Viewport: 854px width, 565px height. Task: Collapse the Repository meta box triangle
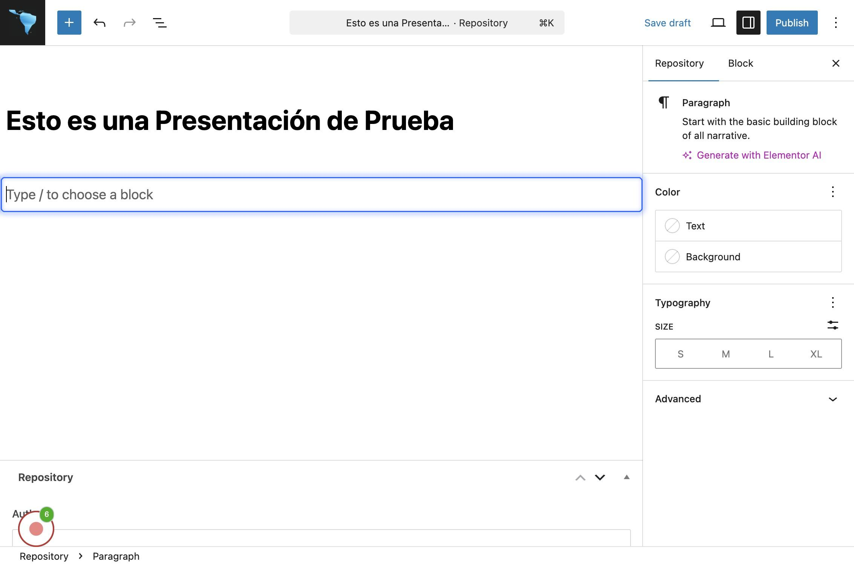[626, 477]
